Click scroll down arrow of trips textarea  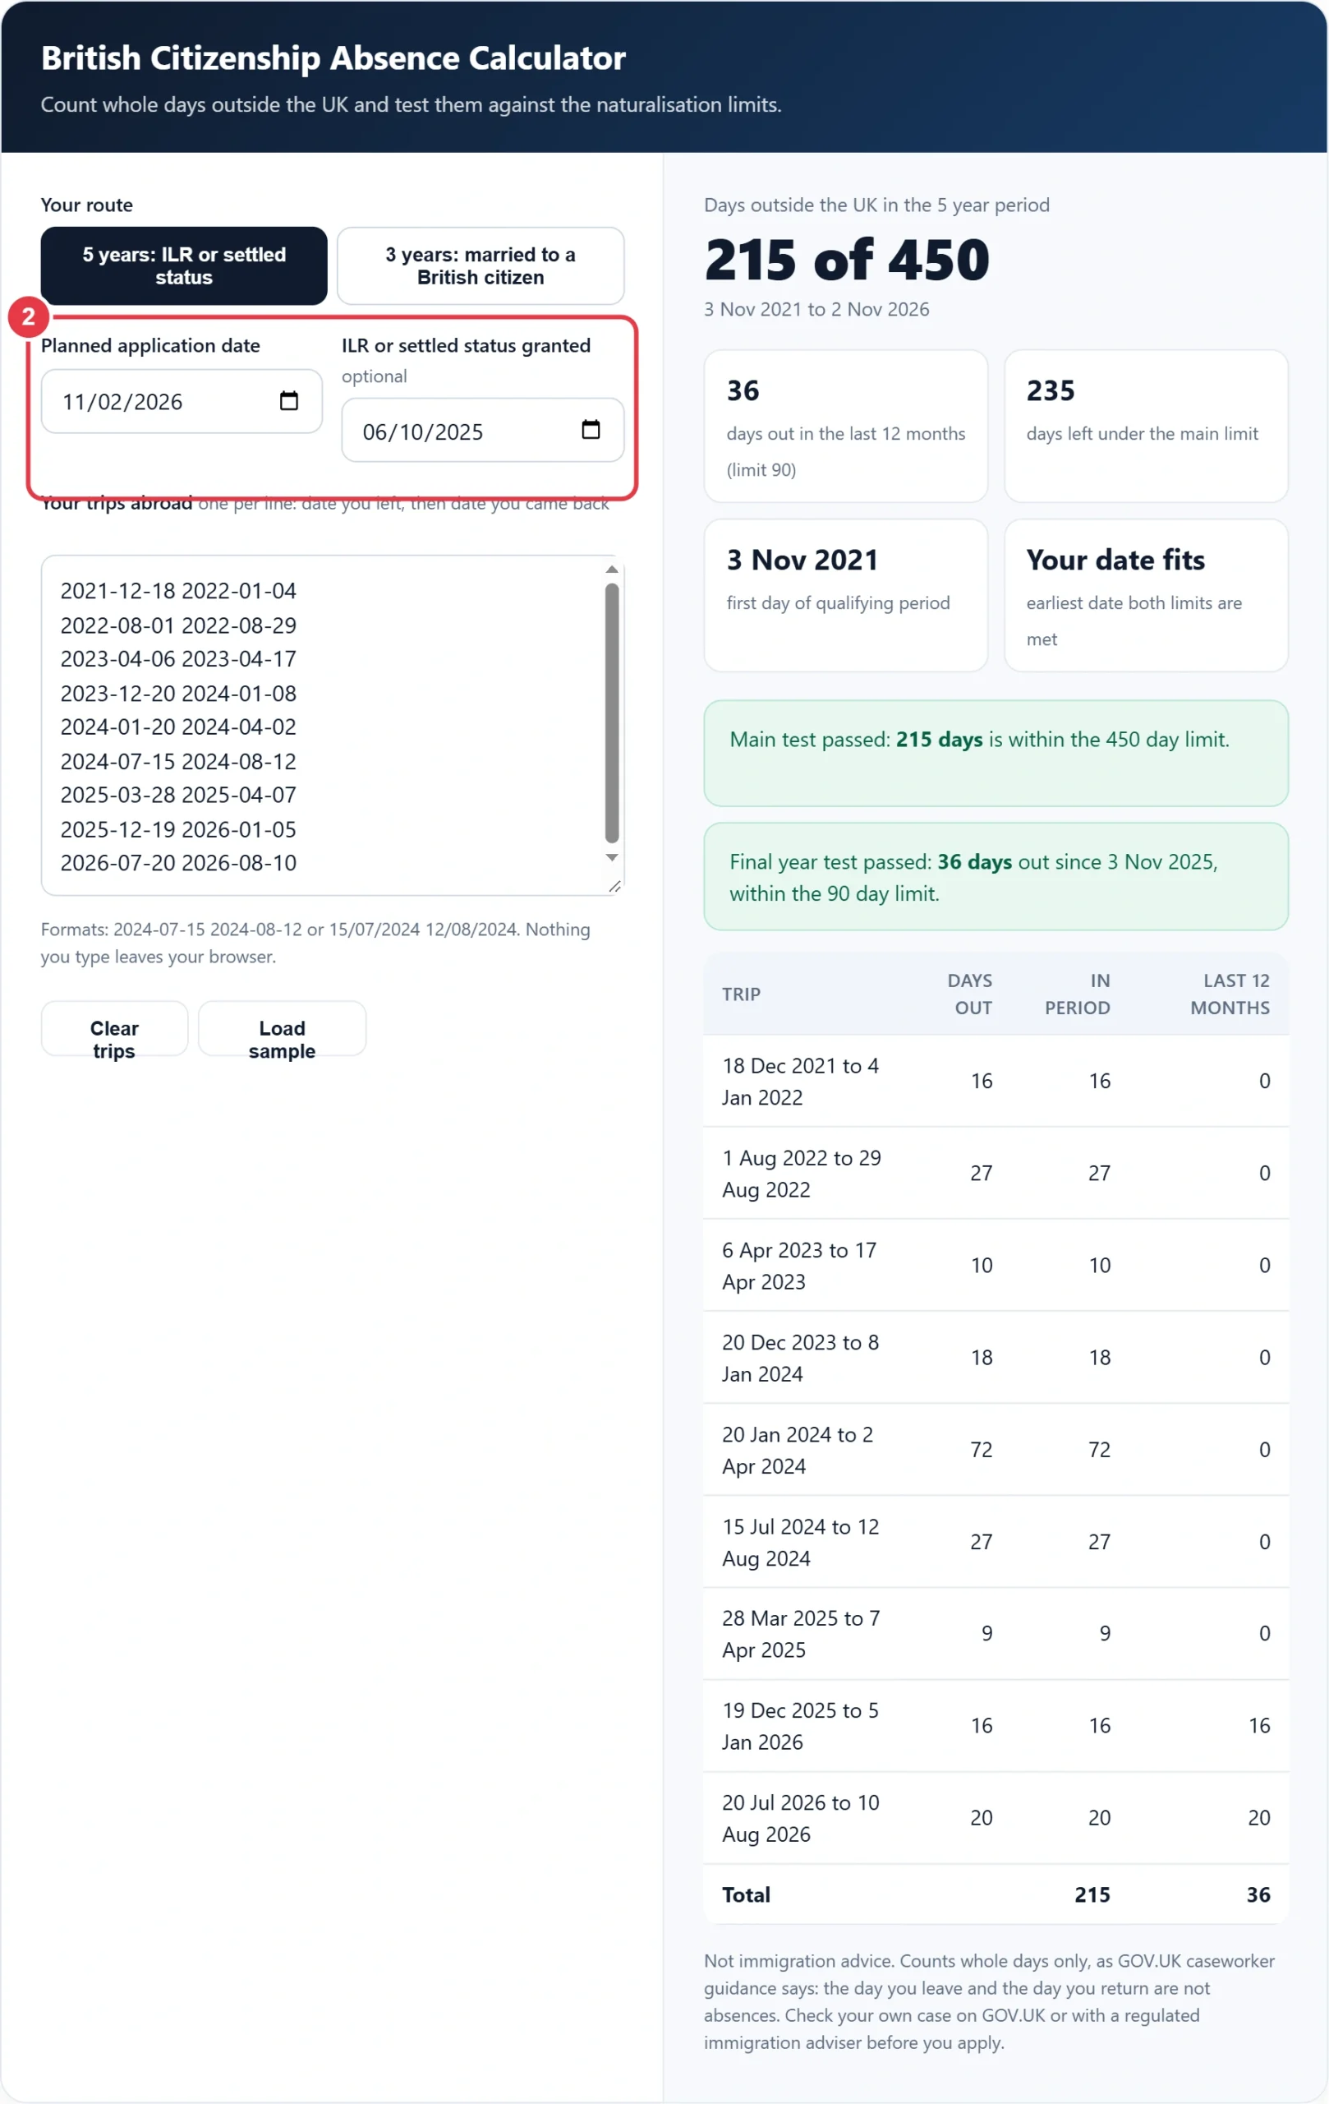(x=612, y=858)
